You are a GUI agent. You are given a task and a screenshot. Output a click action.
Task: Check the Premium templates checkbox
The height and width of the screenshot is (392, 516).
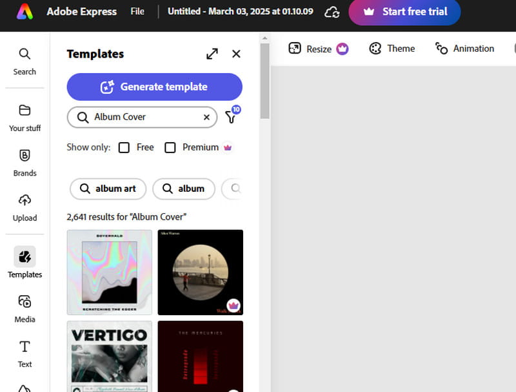point(170,147)
